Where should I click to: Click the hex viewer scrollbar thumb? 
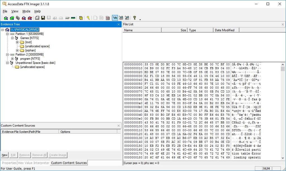click(283, 69)
